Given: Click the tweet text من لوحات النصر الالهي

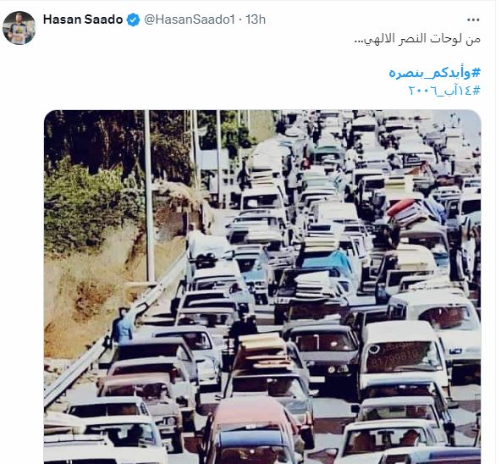Looking at the screenshot, I should 417,39.
